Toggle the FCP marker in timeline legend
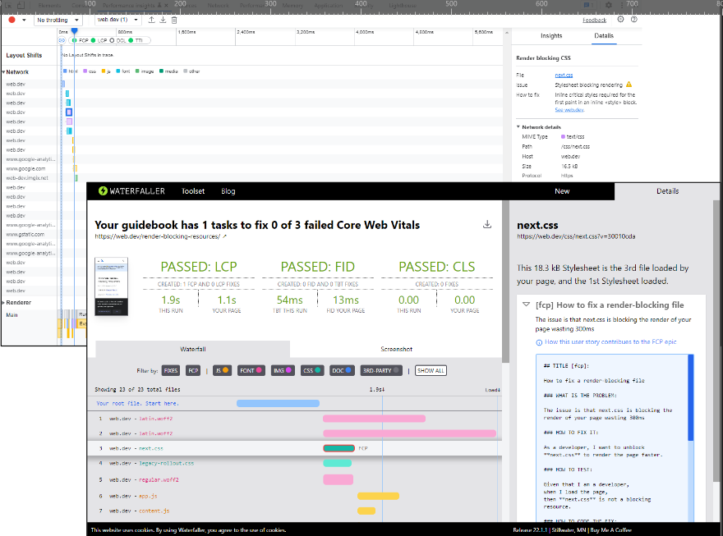This screenshot has height=536, width=723. pyautogui.click(x=81, y=40)
